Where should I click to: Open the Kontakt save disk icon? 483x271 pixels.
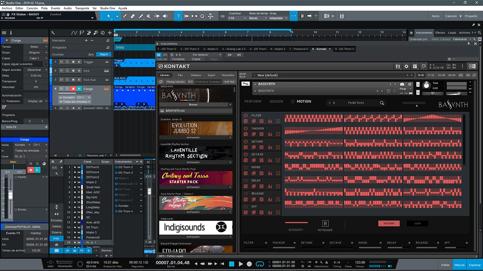pos(398,66)
